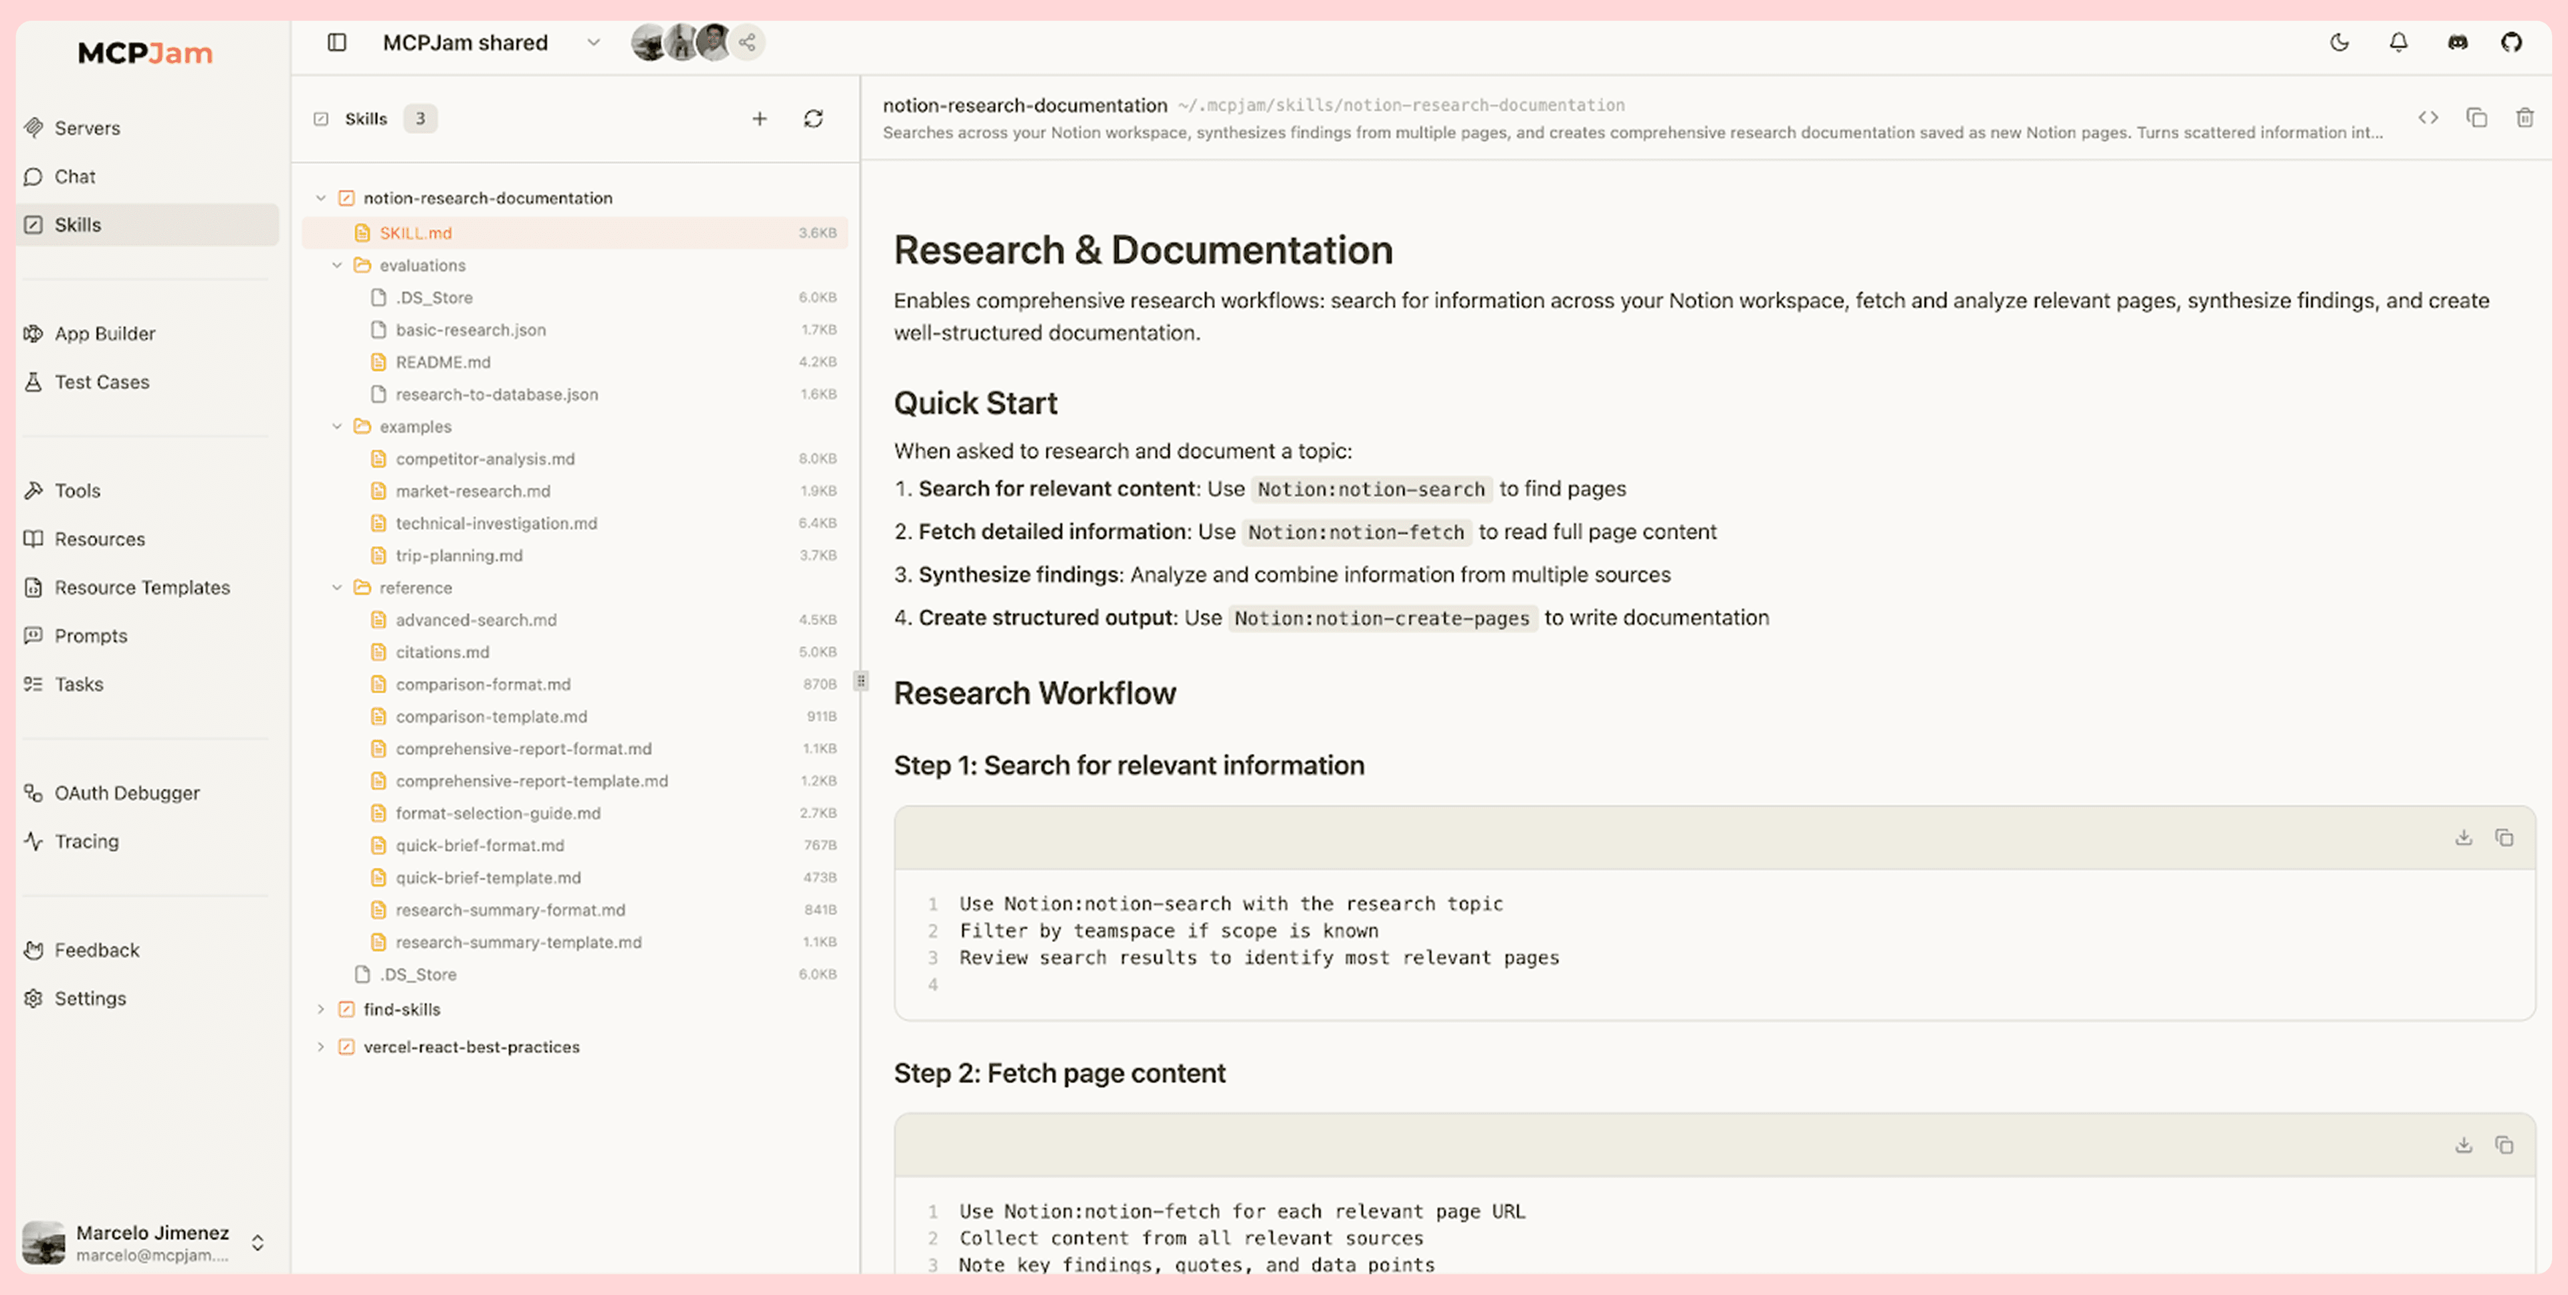Open the MCPJam shared workspace dropdown
This screenshot has height=1295, width=2568.
click(593, 43)
